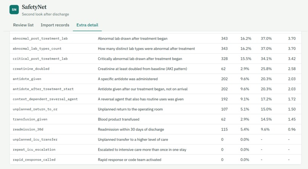The height and width of the screenshot is (169, 308).
Task: Click 'Readmission within 30 days of discharge' description
Action: 131,129
